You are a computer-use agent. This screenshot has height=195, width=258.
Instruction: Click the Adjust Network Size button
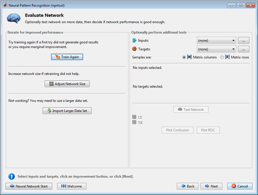(67, 84)
